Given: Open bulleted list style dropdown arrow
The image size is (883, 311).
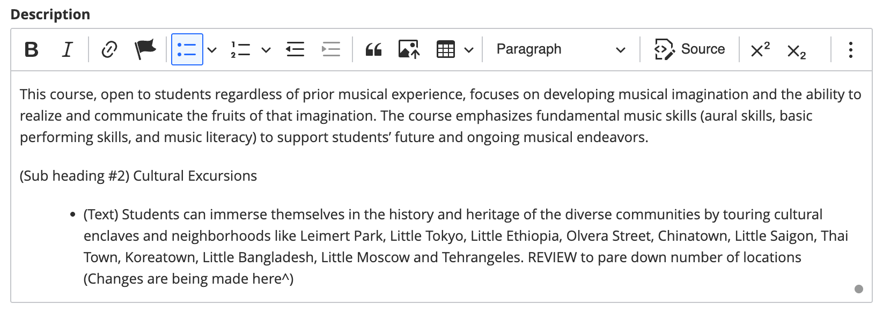Looking at the screenshot, I should tap(212, 50).
